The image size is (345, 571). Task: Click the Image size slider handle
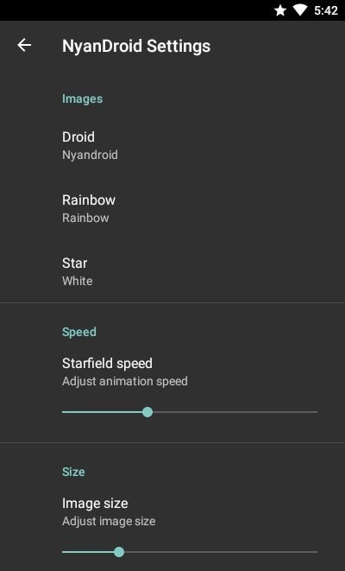point(119,552)
